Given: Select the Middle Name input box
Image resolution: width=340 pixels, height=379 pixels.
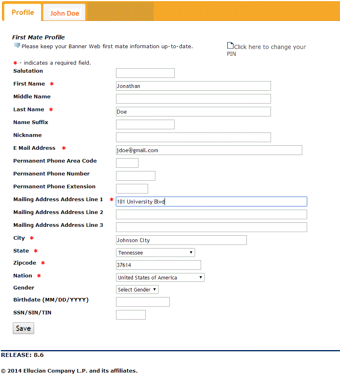Looking at the screenshot, I should coord(193,99).
